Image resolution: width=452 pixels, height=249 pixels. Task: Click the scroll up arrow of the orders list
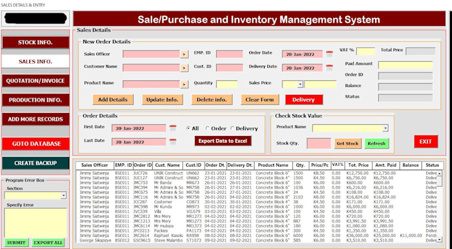coord(439,173)
